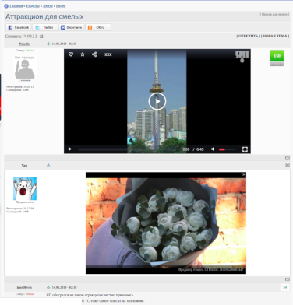Like the video with the heart icon
293x305 pixels.
click(x=71, y=54)
